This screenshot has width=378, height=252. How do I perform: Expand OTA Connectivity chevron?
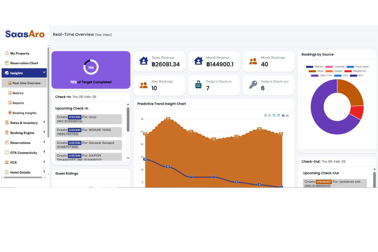44,152
